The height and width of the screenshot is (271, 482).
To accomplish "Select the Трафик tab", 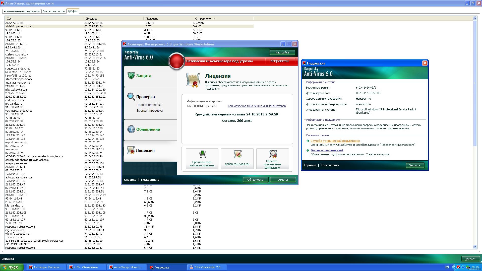I will click(x=73, y=11).
